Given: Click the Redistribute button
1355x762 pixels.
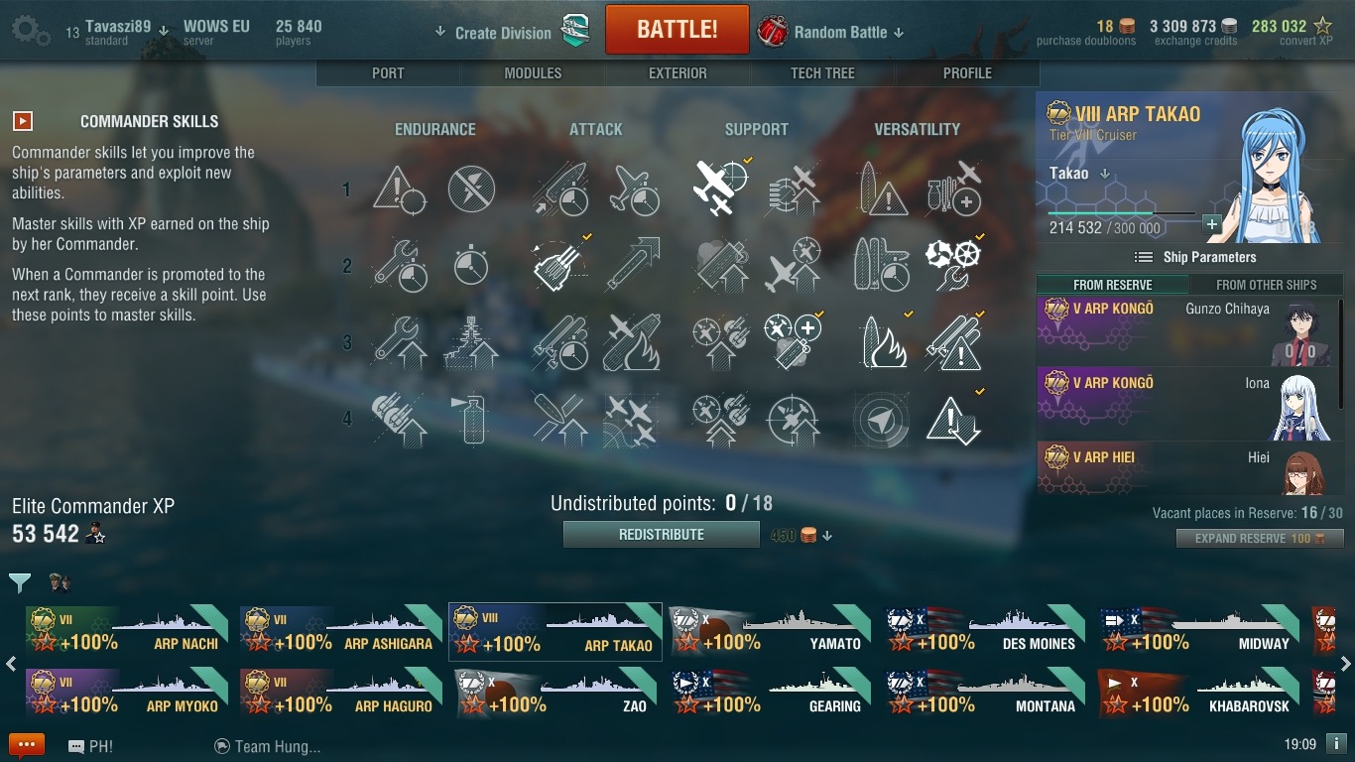Looking at the screenshot, I should [x=662, y=535].
